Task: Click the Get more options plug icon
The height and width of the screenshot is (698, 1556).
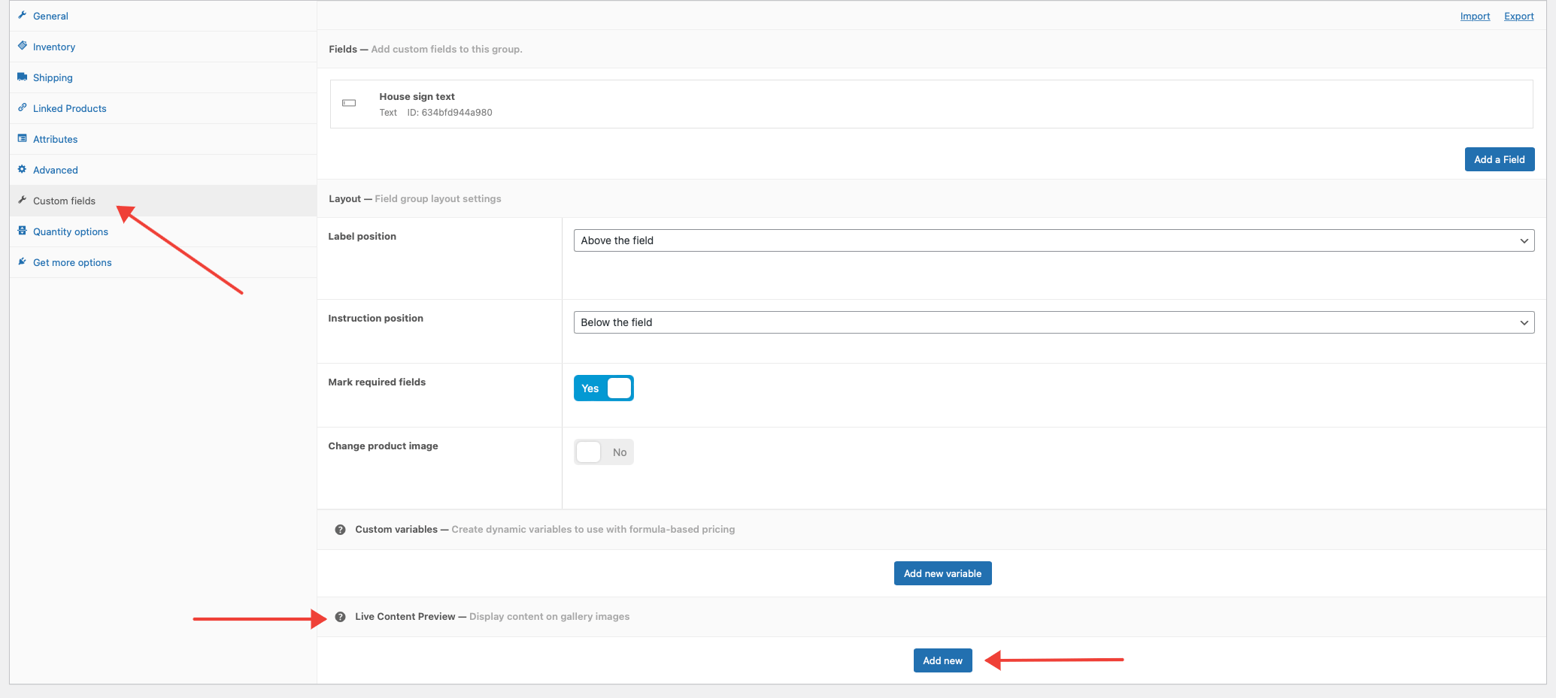Action: point(23,261)
